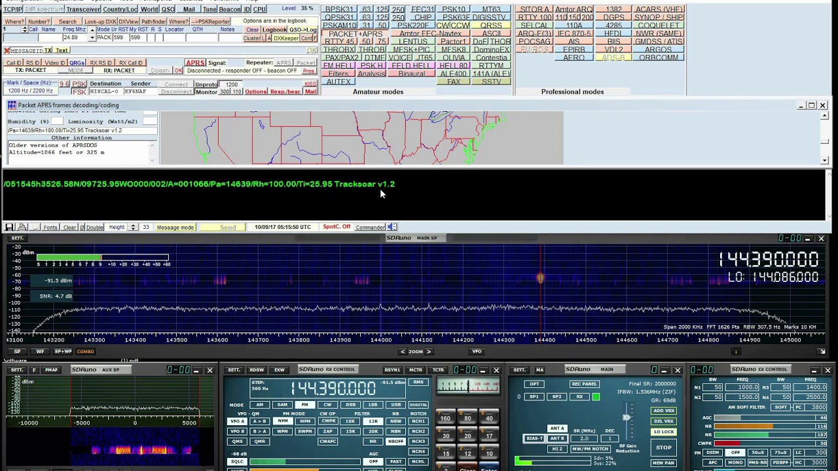Open the World tab
838x471 pixels.
coord(149,9)
